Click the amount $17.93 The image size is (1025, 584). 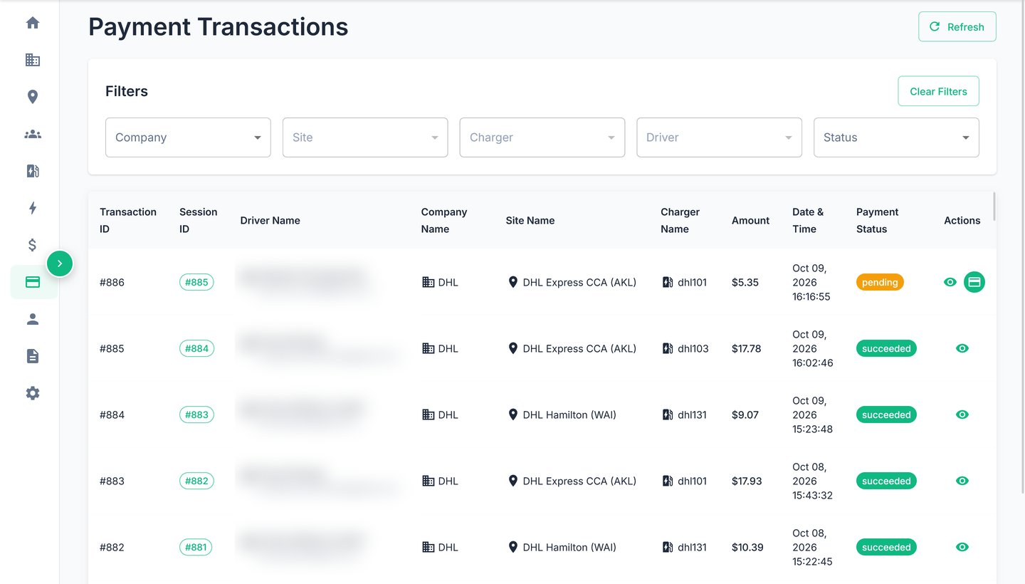click(x=747, y=481)
